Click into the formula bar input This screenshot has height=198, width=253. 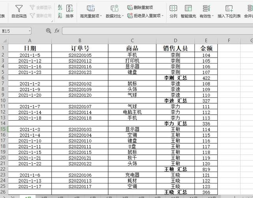point(157,31)
